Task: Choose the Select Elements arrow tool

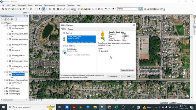Action: [40, 9]
